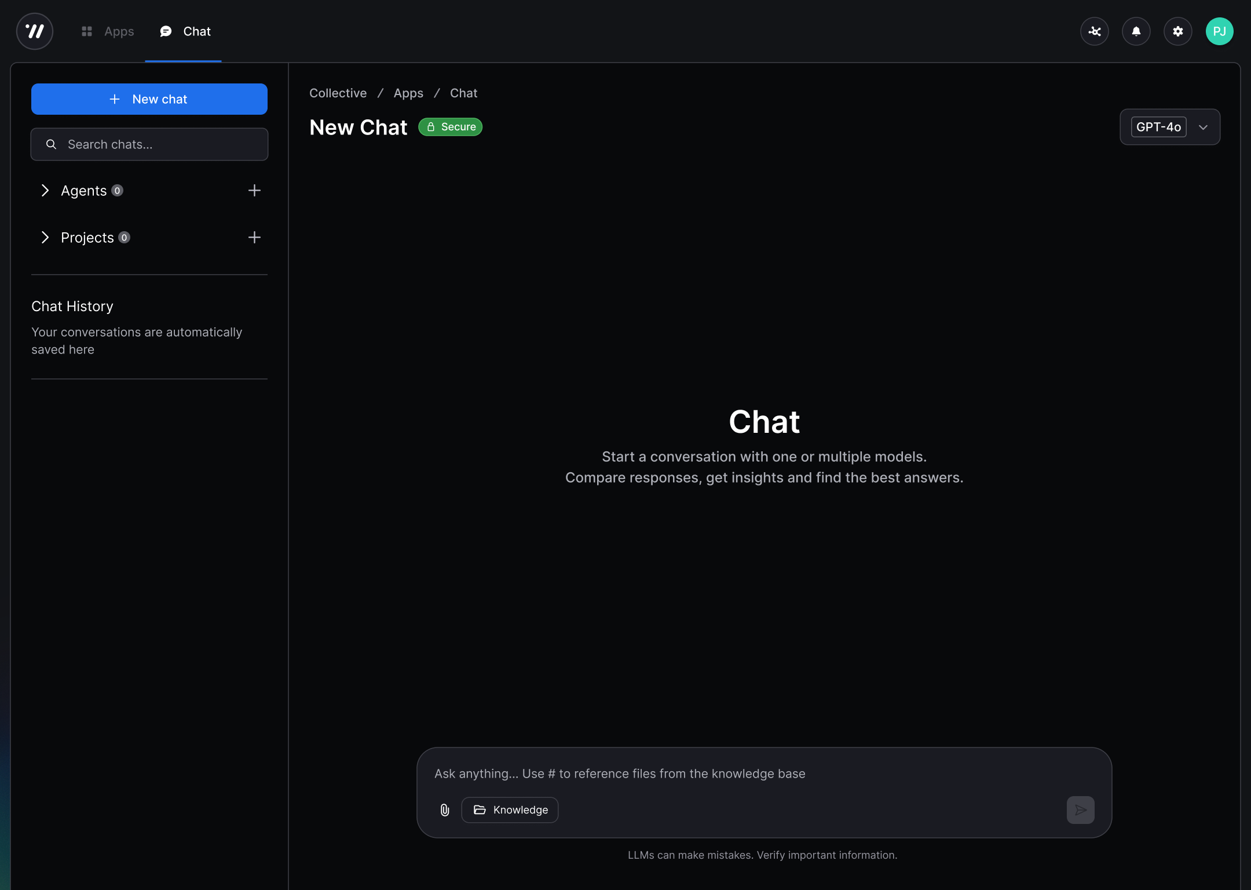The width and height of the screenshot is (1251, 890).
Task: Expand the Agents section
Action: [x=45, y=191]
